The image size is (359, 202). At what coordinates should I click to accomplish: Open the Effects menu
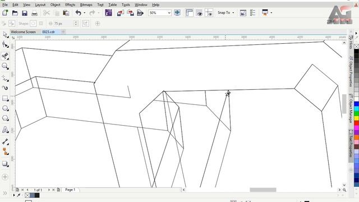(x=70, y=4)
